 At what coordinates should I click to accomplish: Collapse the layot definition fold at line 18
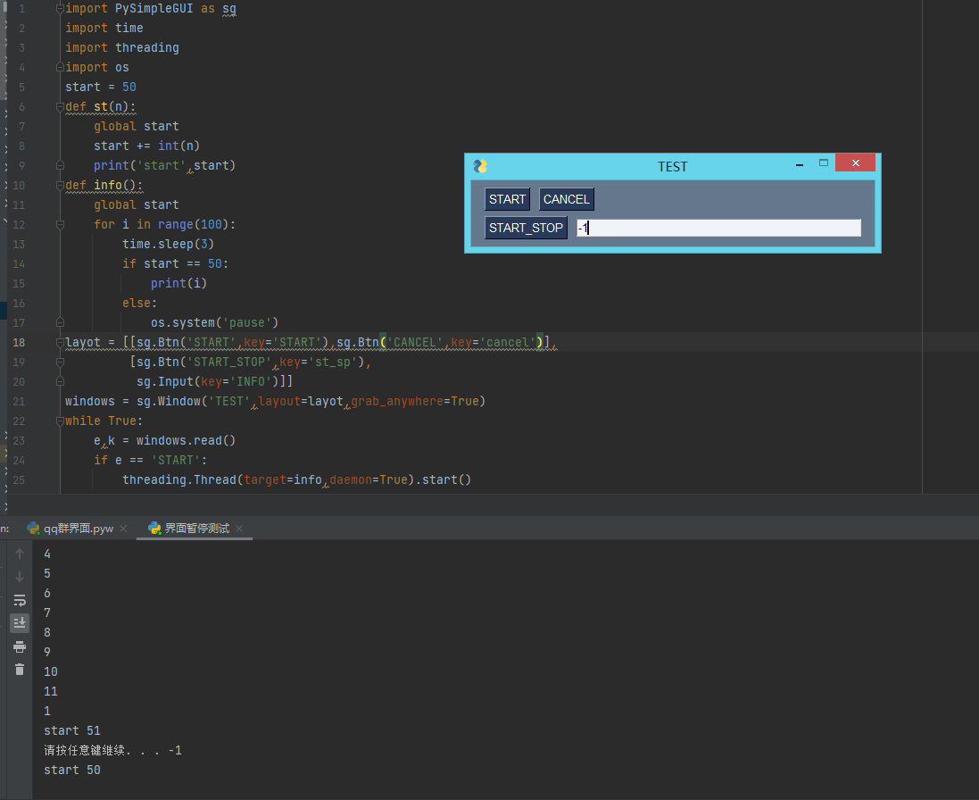point(59,342)
